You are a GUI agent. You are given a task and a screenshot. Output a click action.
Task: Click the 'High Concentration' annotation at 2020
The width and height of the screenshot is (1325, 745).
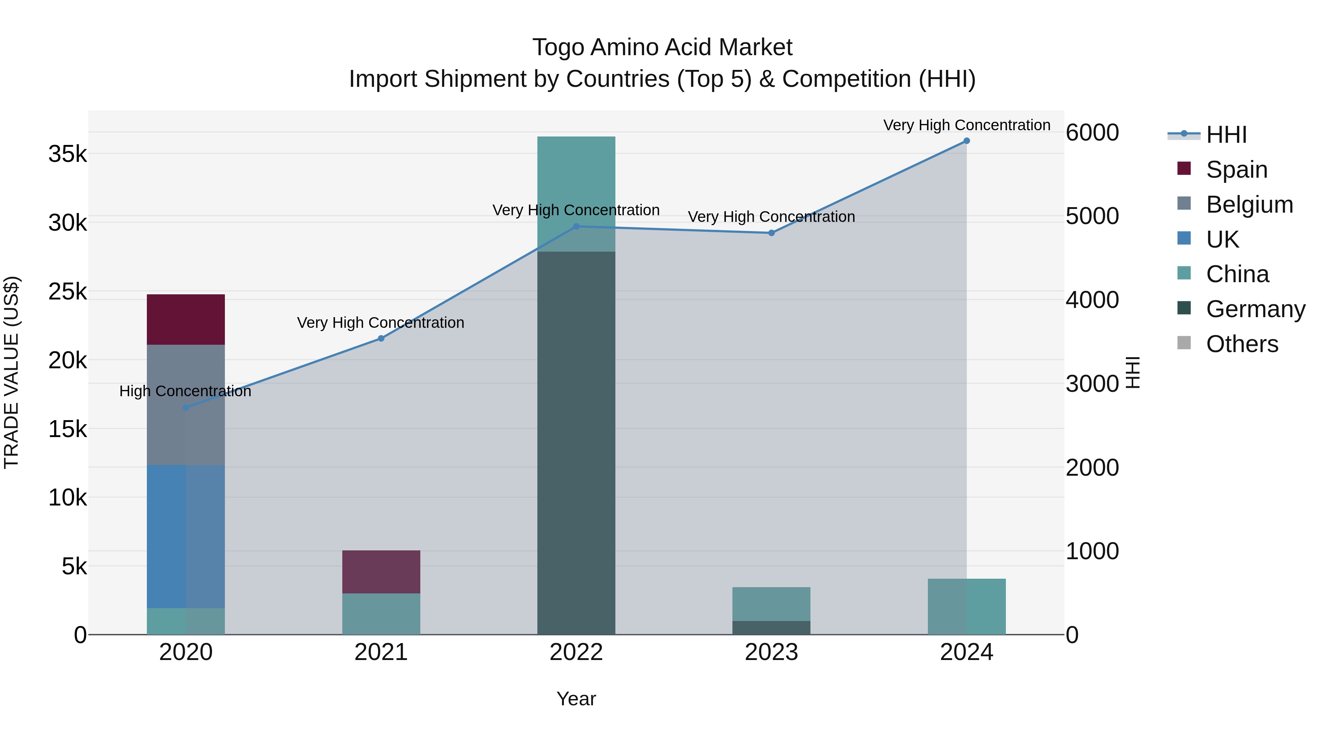point(186,391)
